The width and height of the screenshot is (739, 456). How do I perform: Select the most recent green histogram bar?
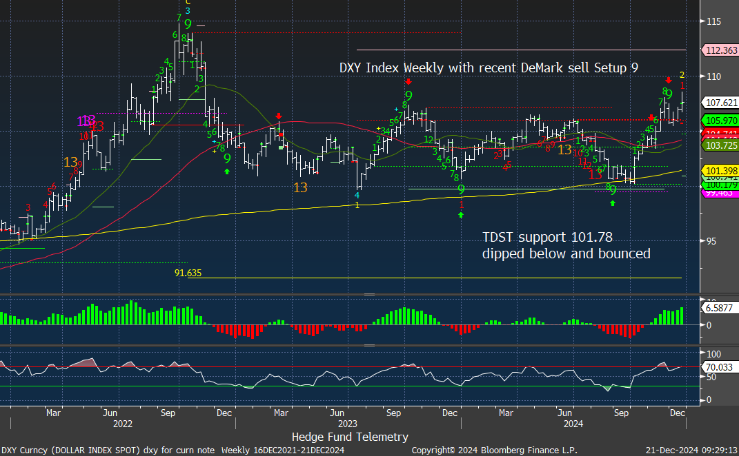[x=682, y=315]
